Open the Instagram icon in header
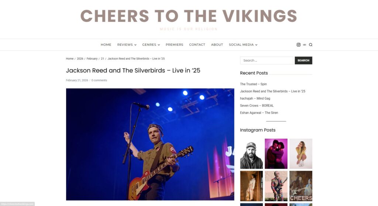Image resolution: width=378 pixels, height=206 pixels. [x=298, y=45]
